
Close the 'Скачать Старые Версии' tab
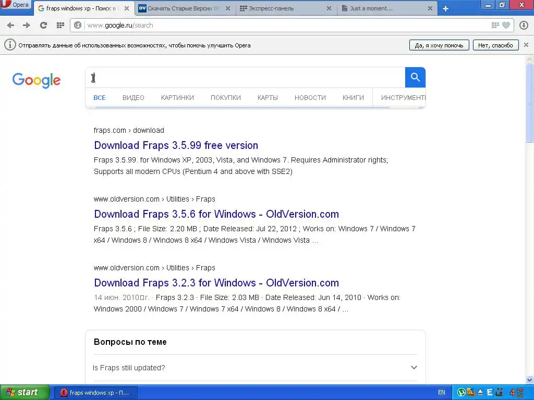[228, 8]
